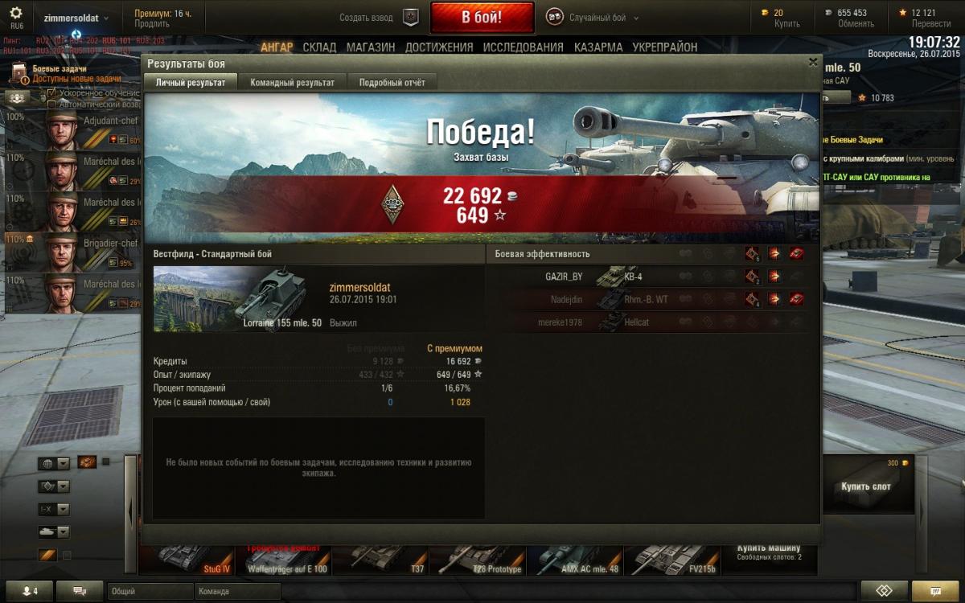Enable Автоматический возврат экипажа checkbox

point(51,105)
